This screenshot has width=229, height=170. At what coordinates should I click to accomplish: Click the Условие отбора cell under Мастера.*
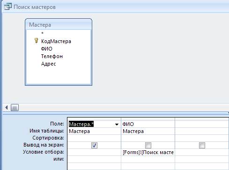click(94, 152)
